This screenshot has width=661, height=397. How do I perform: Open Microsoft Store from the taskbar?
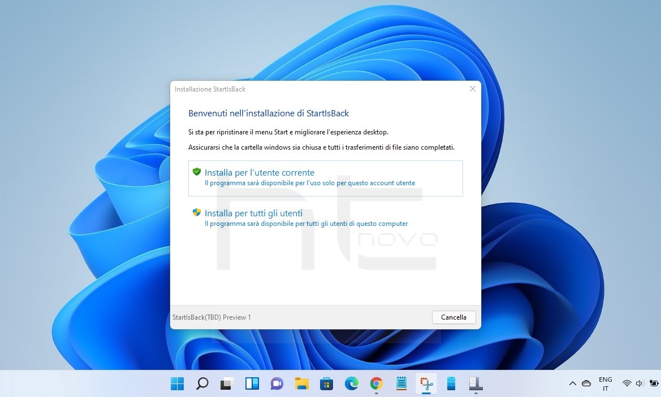point(326,383)
